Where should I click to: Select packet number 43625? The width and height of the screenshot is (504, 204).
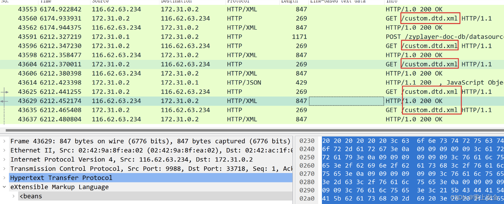point(252,92)
